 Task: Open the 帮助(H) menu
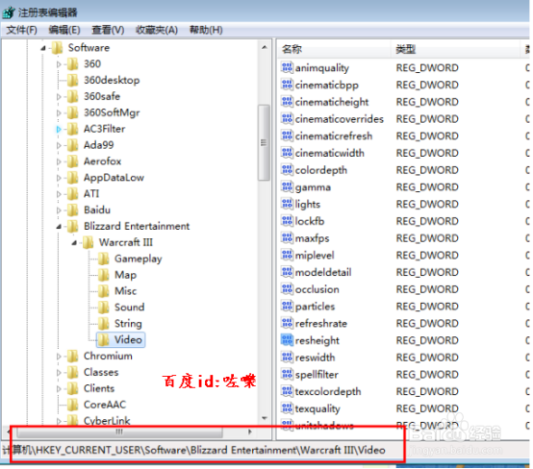206,30
